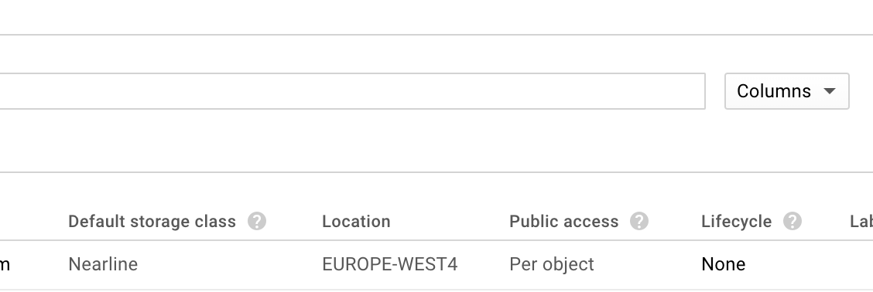Sort by the Lifecycle column header
This screenshot has height=292, width=873.
click(x=737, y=222)
